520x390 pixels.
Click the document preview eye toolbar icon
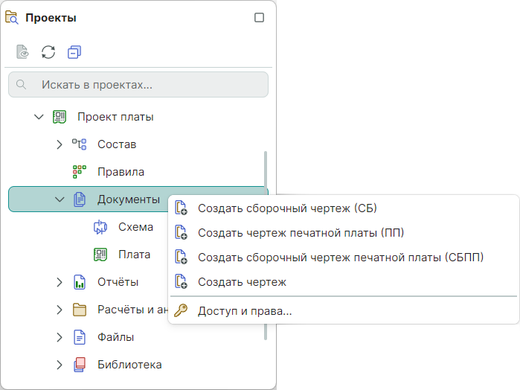point(22,52)
